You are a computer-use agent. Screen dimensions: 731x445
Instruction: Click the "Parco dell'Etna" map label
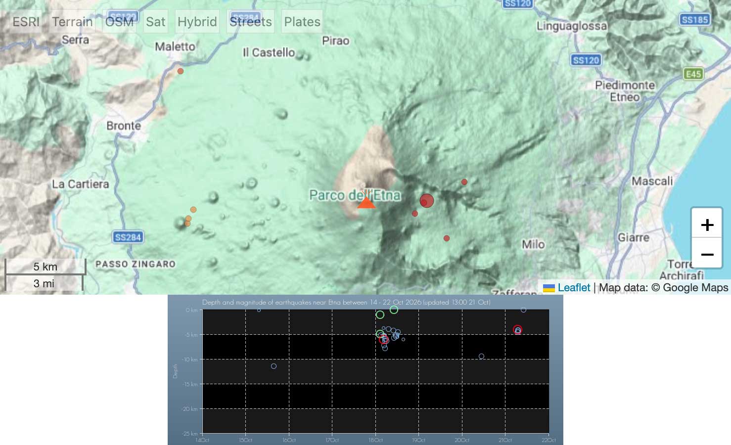[x=355, y=195]
